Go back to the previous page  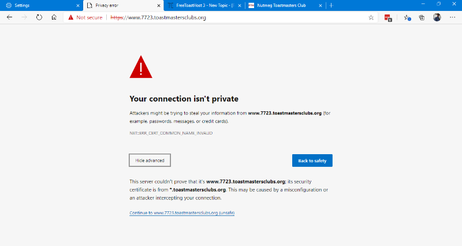click(9, 17)
